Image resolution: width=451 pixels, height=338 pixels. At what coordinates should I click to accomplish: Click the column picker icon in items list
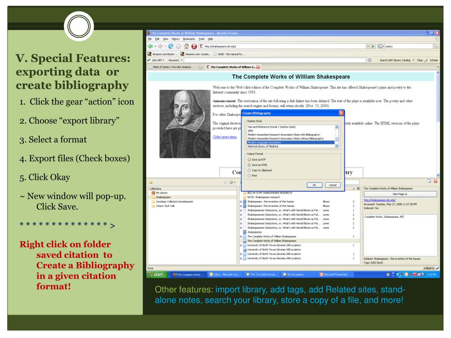[x=358, y=188]
